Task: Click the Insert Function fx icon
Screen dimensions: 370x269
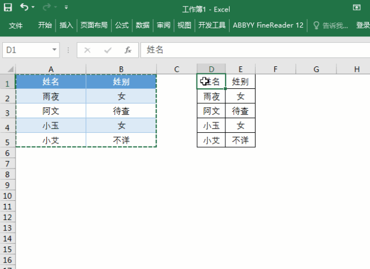Action: pos(128,50)
